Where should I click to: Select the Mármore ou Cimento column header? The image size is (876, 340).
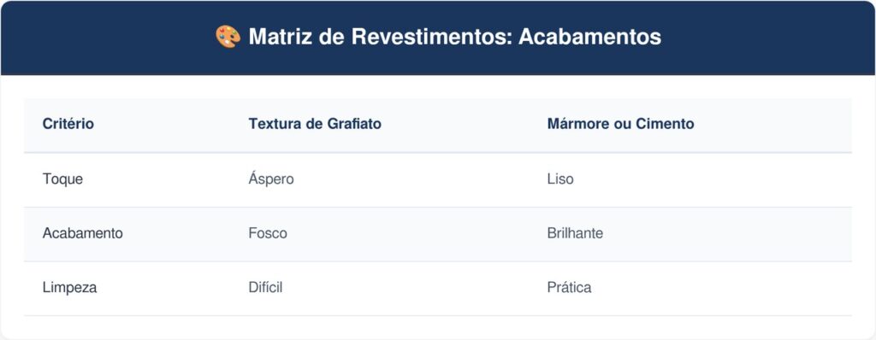click(x=621, y=124)
